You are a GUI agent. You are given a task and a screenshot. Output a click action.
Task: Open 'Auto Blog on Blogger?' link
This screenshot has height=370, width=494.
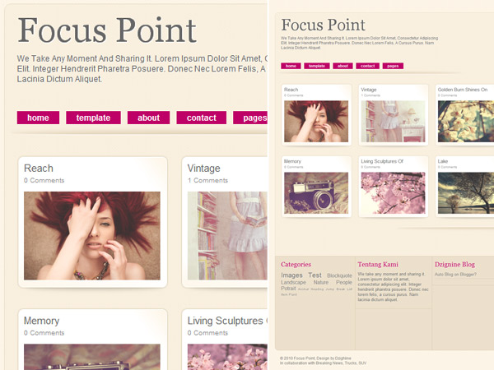click(x=455, y=275)
